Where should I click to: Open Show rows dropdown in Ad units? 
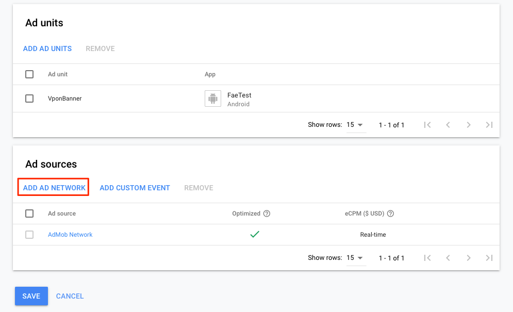click(x=356, y=125)
